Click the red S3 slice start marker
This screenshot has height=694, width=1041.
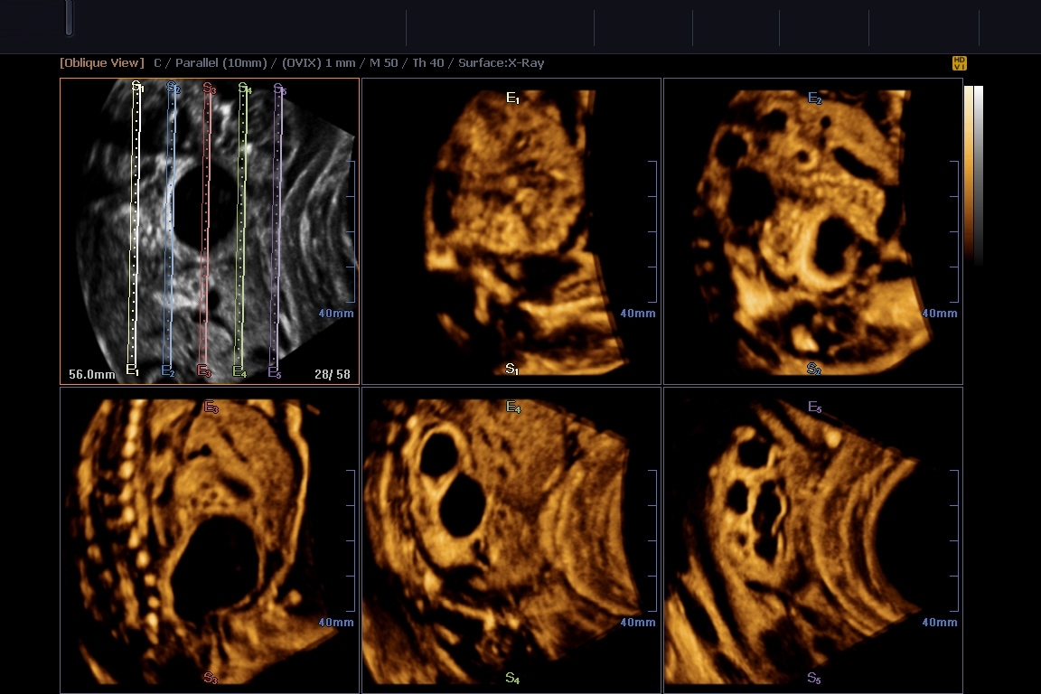(209, 89)
